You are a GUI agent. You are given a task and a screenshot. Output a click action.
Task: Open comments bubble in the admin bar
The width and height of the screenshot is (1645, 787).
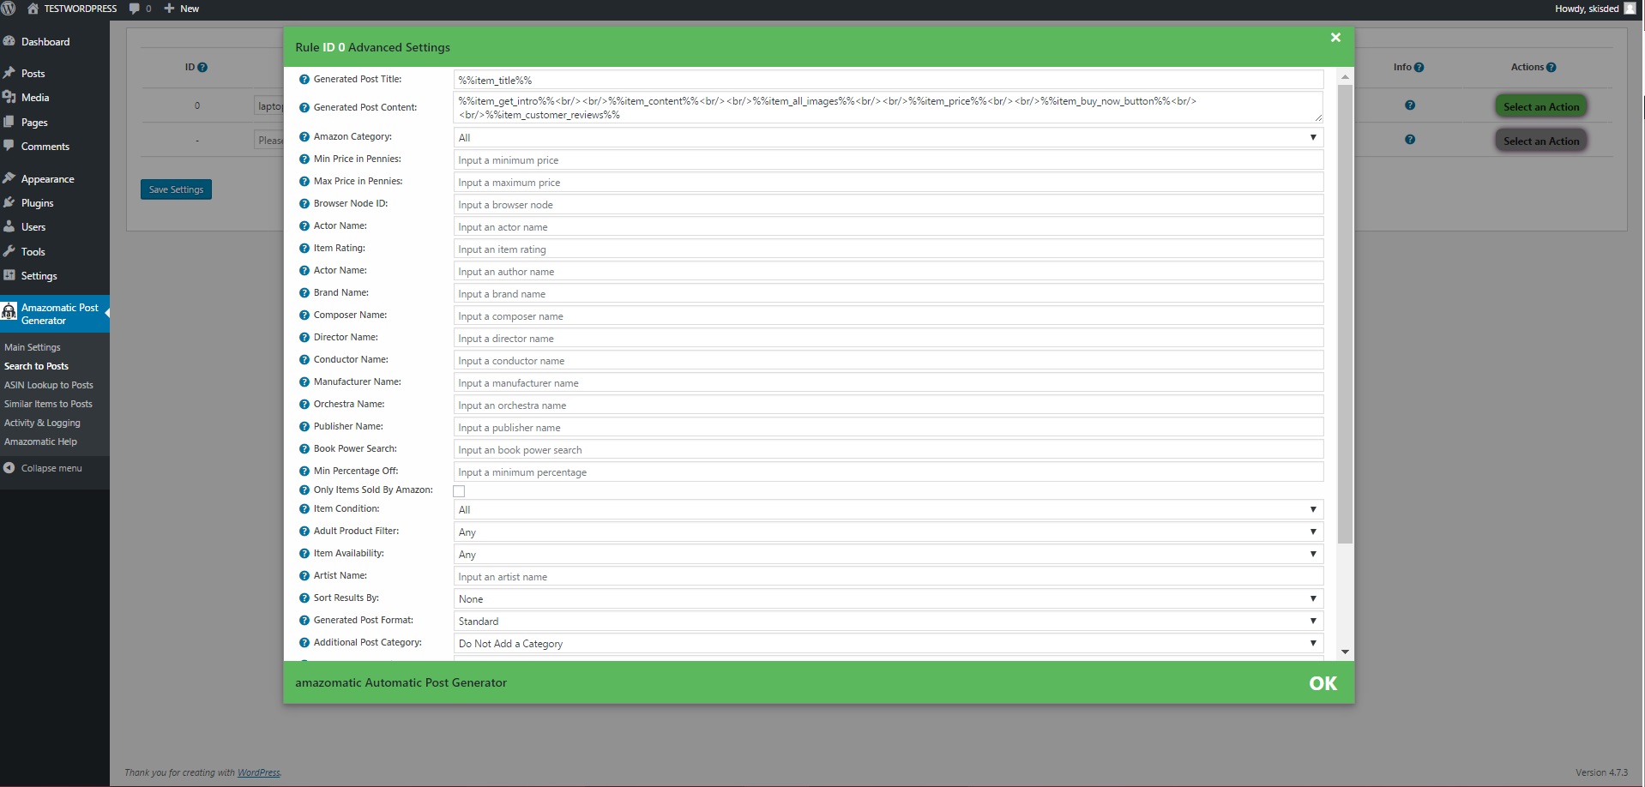140,9
